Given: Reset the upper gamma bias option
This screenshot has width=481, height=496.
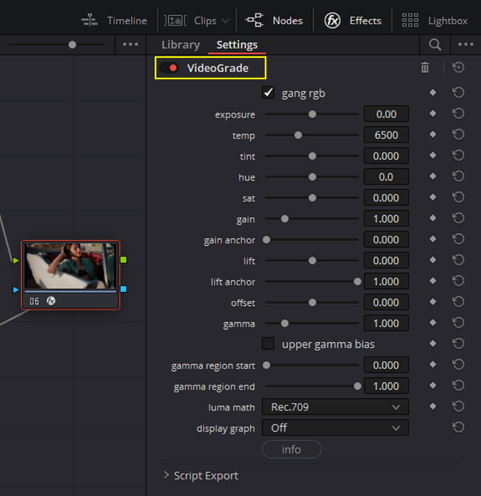Looking at the screenshot, I should point(458,344).
